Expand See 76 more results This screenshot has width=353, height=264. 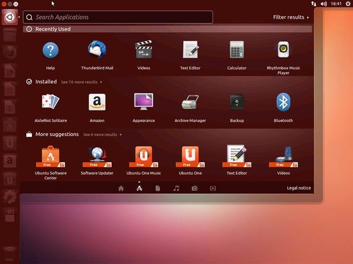click(82, 82)
